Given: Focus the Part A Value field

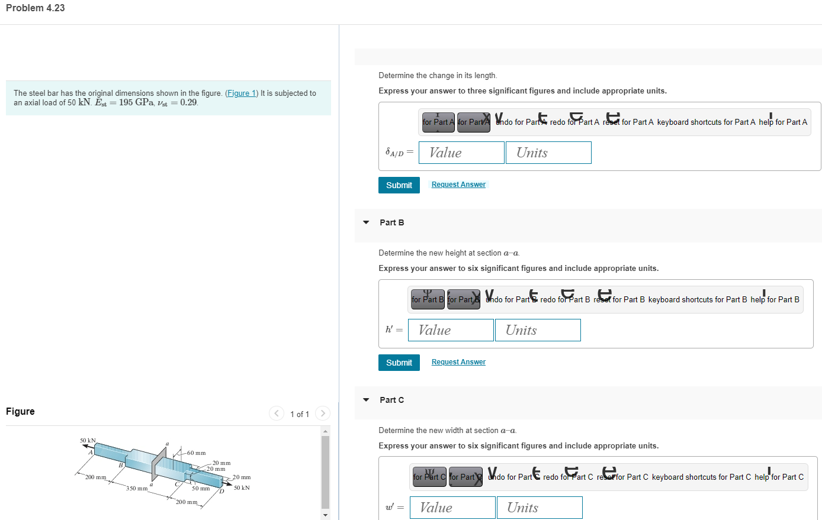Looking at the screenshot, I should (461, 153).
